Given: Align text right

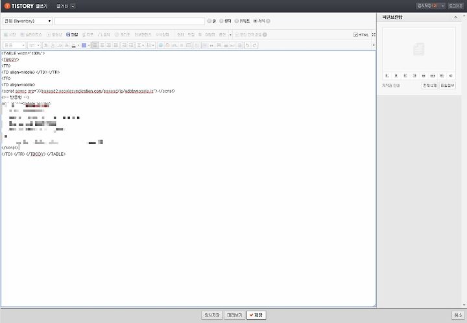Looking at the screenshot, I should (109, 45).
